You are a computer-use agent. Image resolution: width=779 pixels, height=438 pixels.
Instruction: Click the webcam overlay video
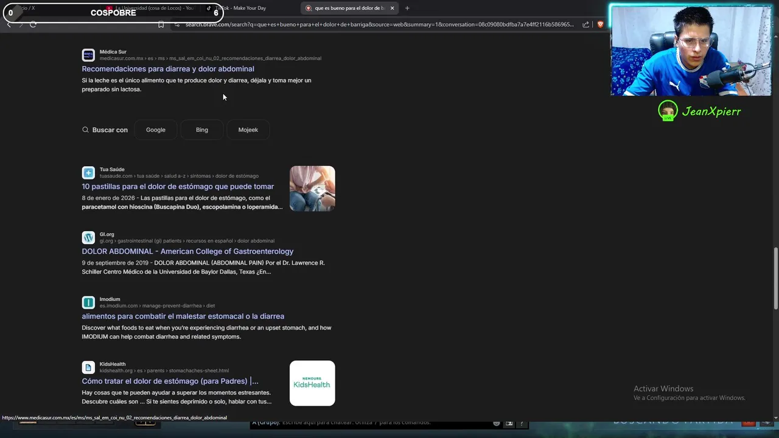click(x=691, y=51)
